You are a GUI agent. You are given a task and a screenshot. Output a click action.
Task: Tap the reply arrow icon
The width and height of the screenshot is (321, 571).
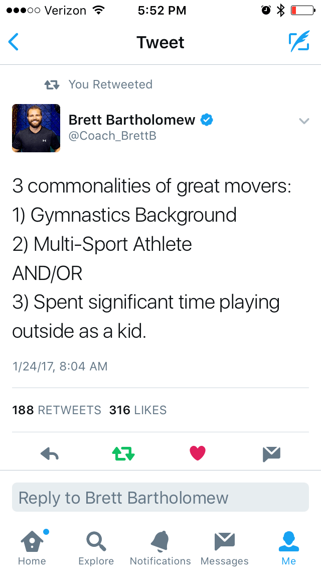tap(50, 454)
